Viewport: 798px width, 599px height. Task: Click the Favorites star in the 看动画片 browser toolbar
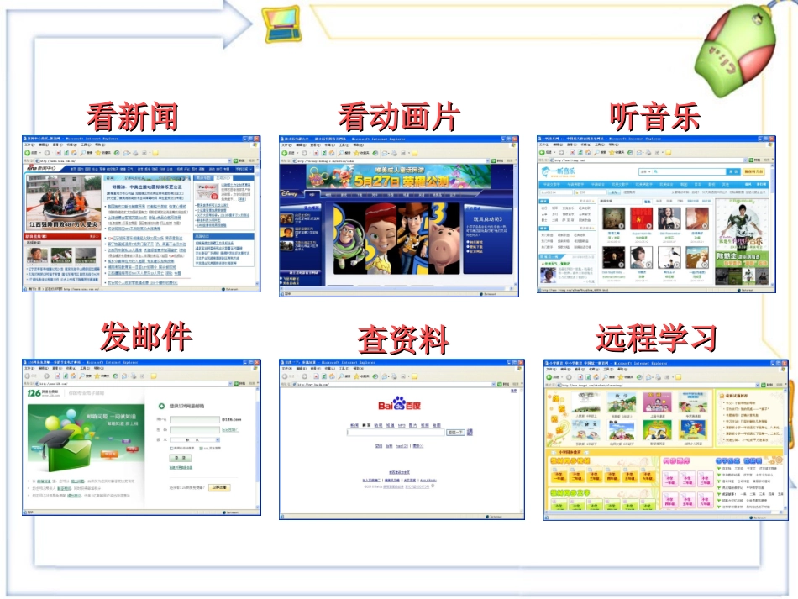point(357,153)
